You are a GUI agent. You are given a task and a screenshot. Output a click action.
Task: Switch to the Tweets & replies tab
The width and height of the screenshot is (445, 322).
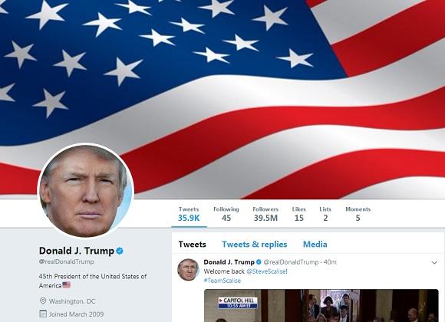(255, 245)
